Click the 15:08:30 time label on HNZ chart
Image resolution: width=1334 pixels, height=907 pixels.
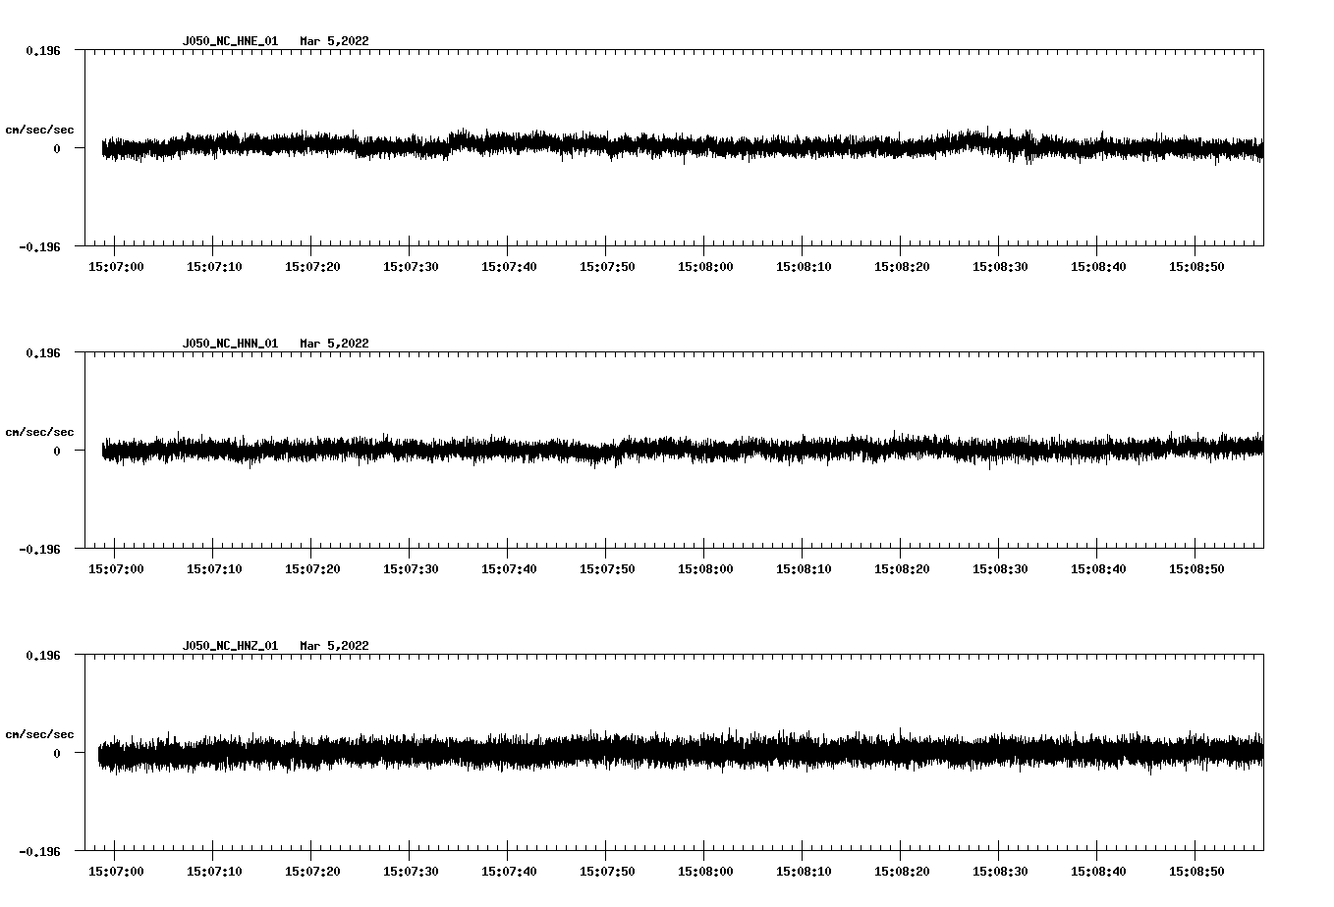tap(1000, 872)
